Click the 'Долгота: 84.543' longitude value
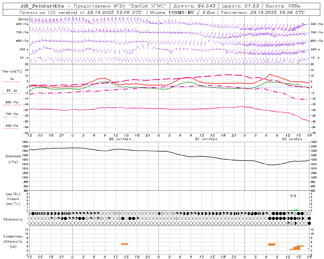Viewport: 324px width, 259px height. click(x=195, y=6)
